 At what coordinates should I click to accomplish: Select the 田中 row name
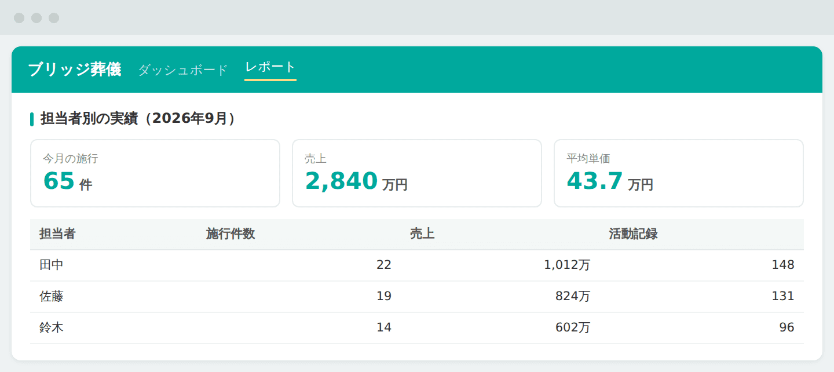pos(52,265)
